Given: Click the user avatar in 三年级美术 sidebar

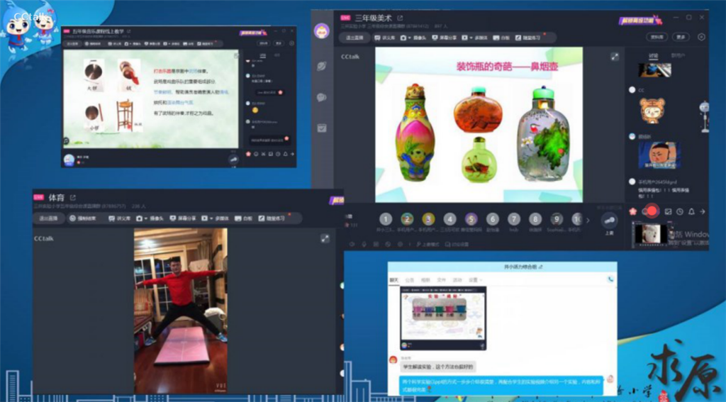Looking at the screenshot, I should 321,31.
